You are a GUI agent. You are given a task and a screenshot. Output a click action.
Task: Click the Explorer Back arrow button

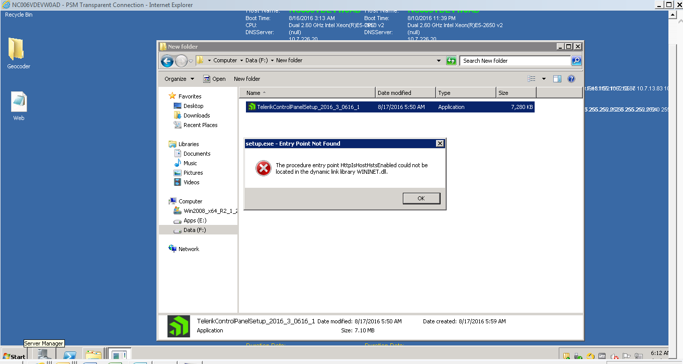167,61
